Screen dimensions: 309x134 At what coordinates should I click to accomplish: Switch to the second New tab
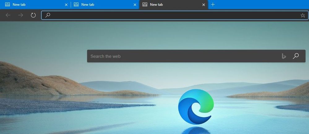tap(105, 5)
